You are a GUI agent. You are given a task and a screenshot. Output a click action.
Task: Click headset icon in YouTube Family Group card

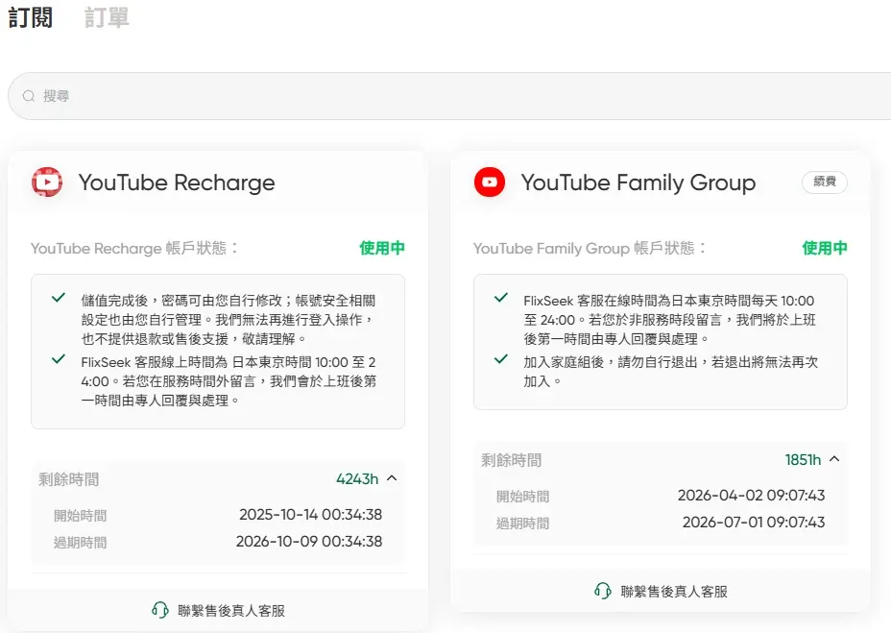coord(602,591)
